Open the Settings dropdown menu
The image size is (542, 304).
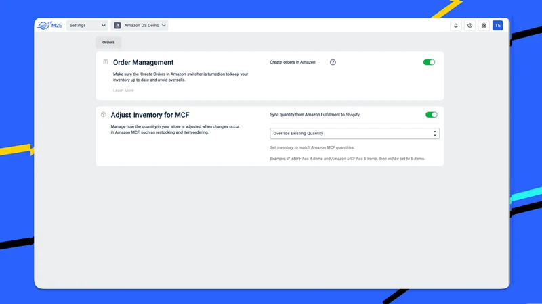pos(87,25)
